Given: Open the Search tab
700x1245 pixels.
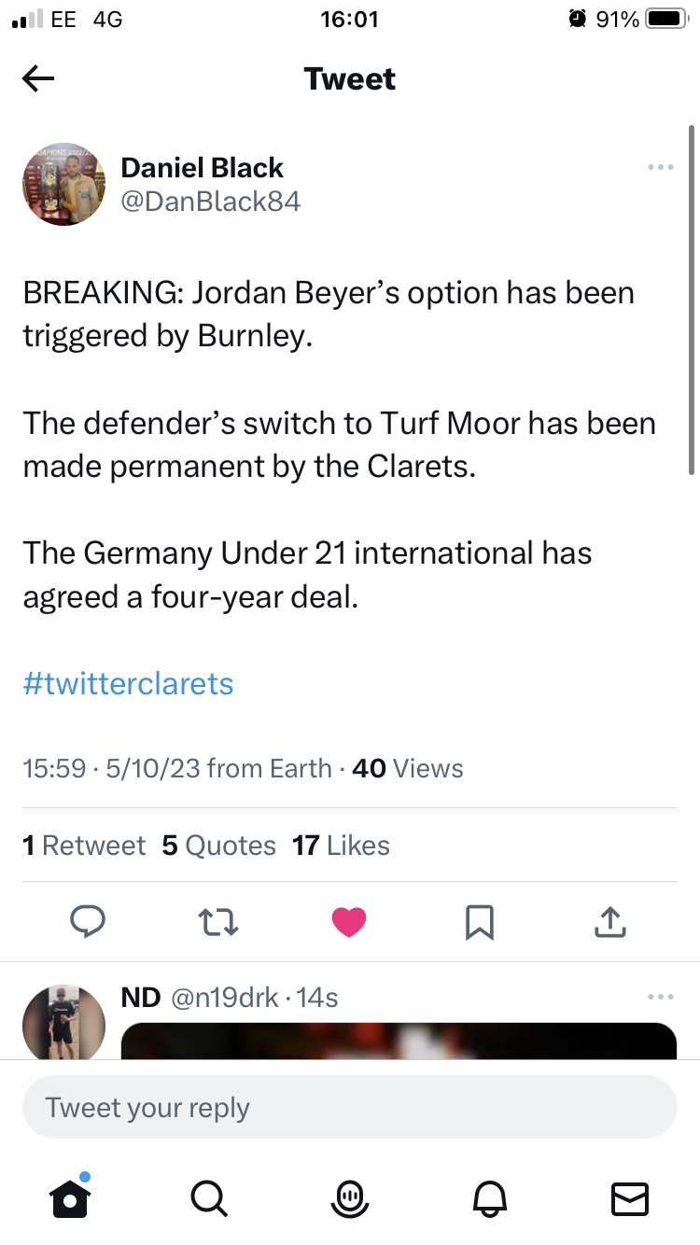Looking at the screenshot, I should (x=207, y=1197).
